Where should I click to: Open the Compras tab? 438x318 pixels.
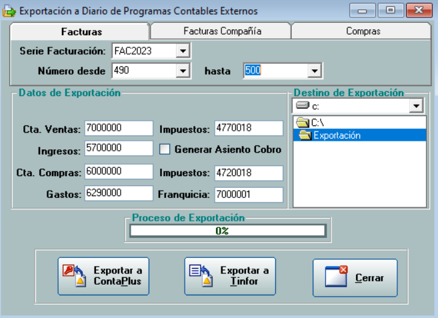pyautogui.click(x=363, y=31)
